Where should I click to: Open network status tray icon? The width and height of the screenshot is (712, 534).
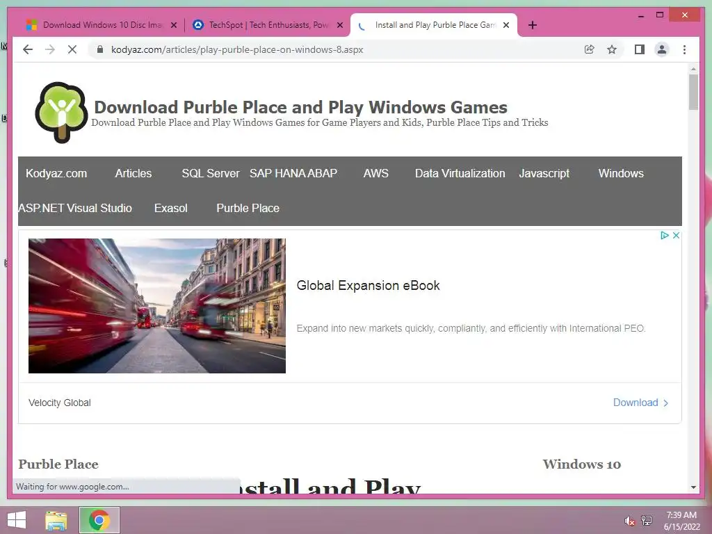coord(647,520)
